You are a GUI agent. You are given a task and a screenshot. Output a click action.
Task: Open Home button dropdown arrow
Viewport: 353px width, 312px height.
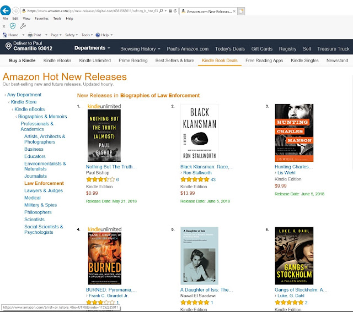(x=23, y=35)
